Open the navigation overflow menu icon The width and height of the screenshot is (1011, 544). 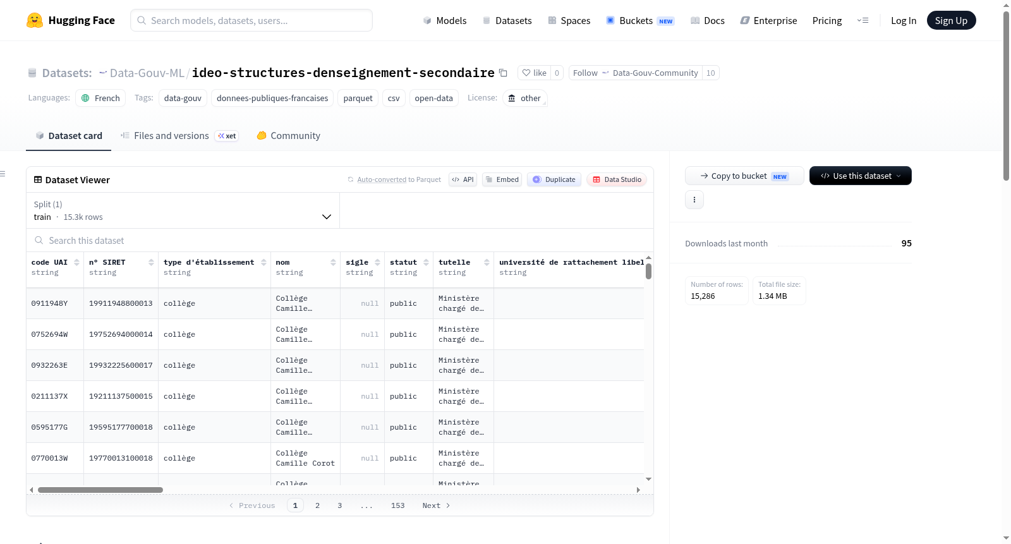click(x=863, y=20)
